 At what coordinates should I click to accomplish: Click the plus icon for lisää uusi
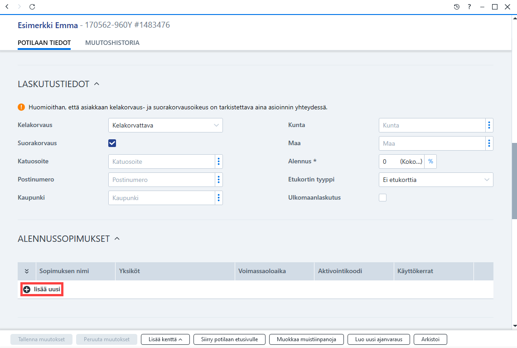click(27, 289)
